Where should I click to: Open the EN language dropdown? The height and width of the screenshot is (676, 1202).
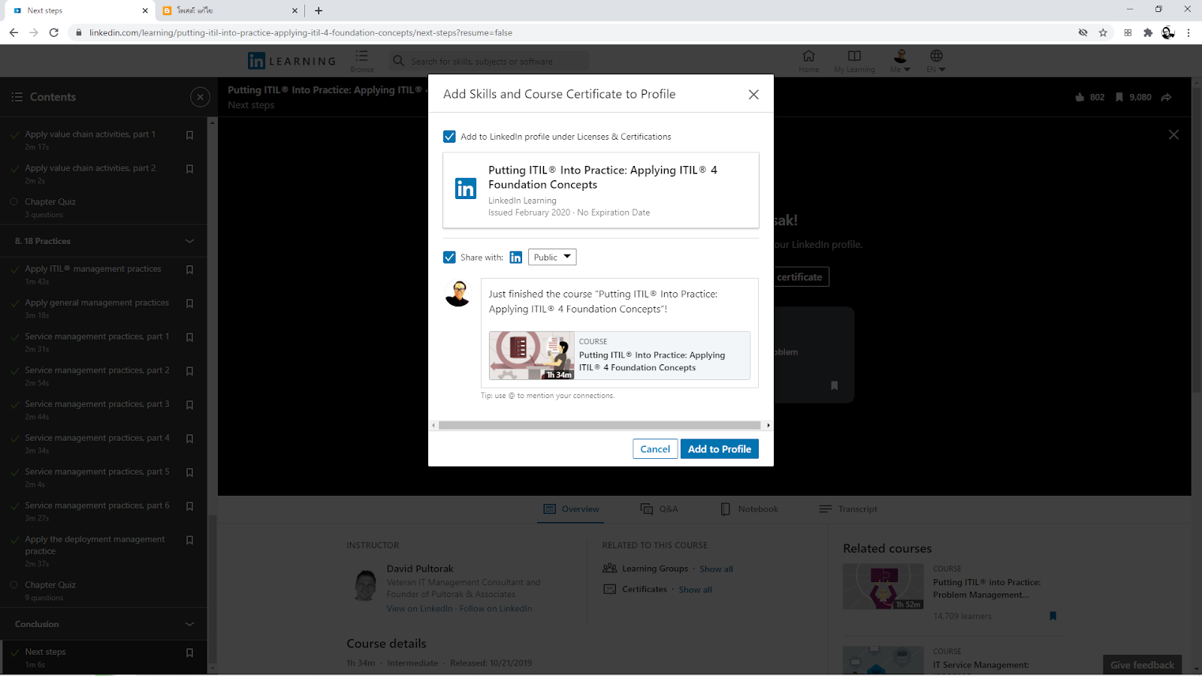(x=936, y=60)
